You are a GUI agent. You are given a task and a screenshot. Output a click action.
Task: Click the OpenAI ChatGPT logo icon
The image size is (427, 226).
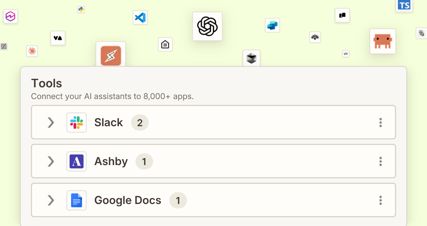point(207,26)
